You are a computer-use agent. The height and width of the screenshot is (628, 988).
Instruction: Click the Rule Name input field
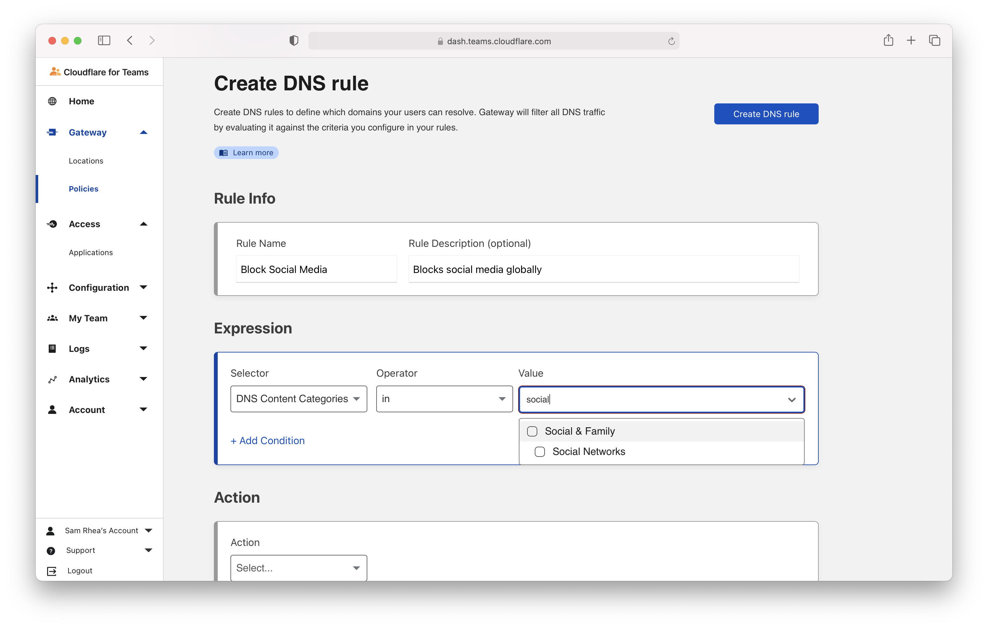316,269
